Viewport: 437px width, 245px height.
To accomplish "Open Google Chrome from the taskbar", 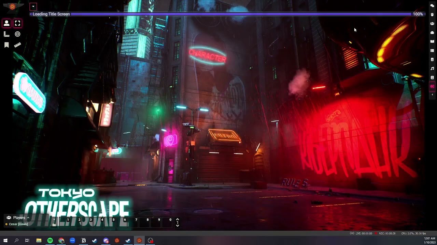I will click(61, 241).
